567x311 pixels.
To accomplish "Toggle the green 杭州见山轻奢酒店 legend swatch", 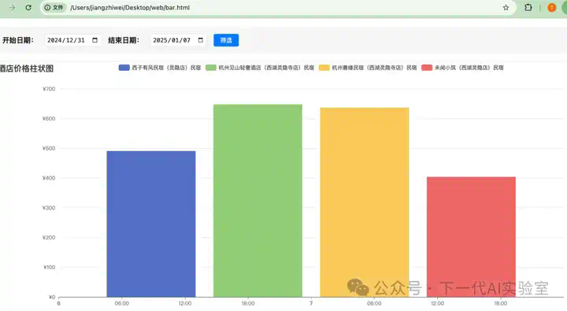I will 211,68.
